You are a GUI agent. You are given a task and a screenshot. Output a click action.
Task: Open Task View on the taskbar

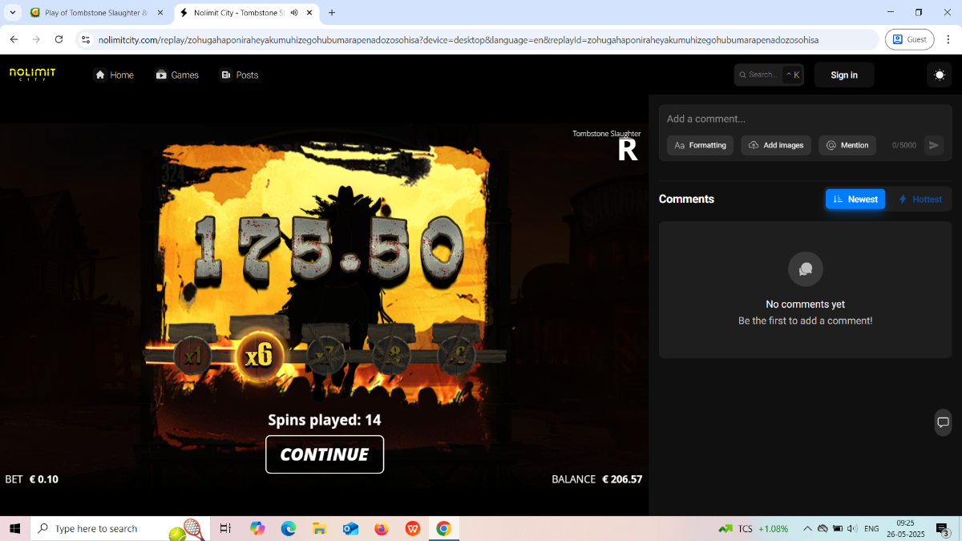tap(225, 528)
